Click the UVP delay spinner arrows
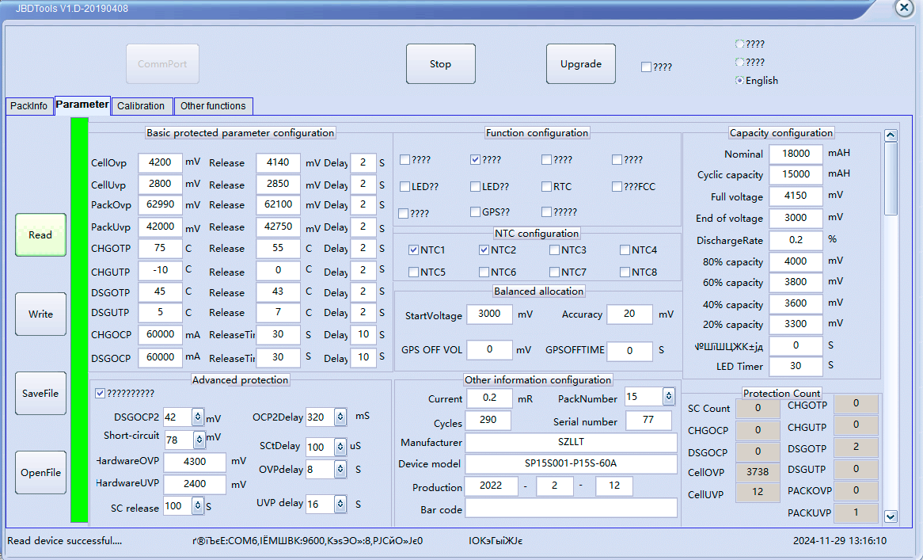The height and width of the screenshot is (560, 923). [340, 504]
